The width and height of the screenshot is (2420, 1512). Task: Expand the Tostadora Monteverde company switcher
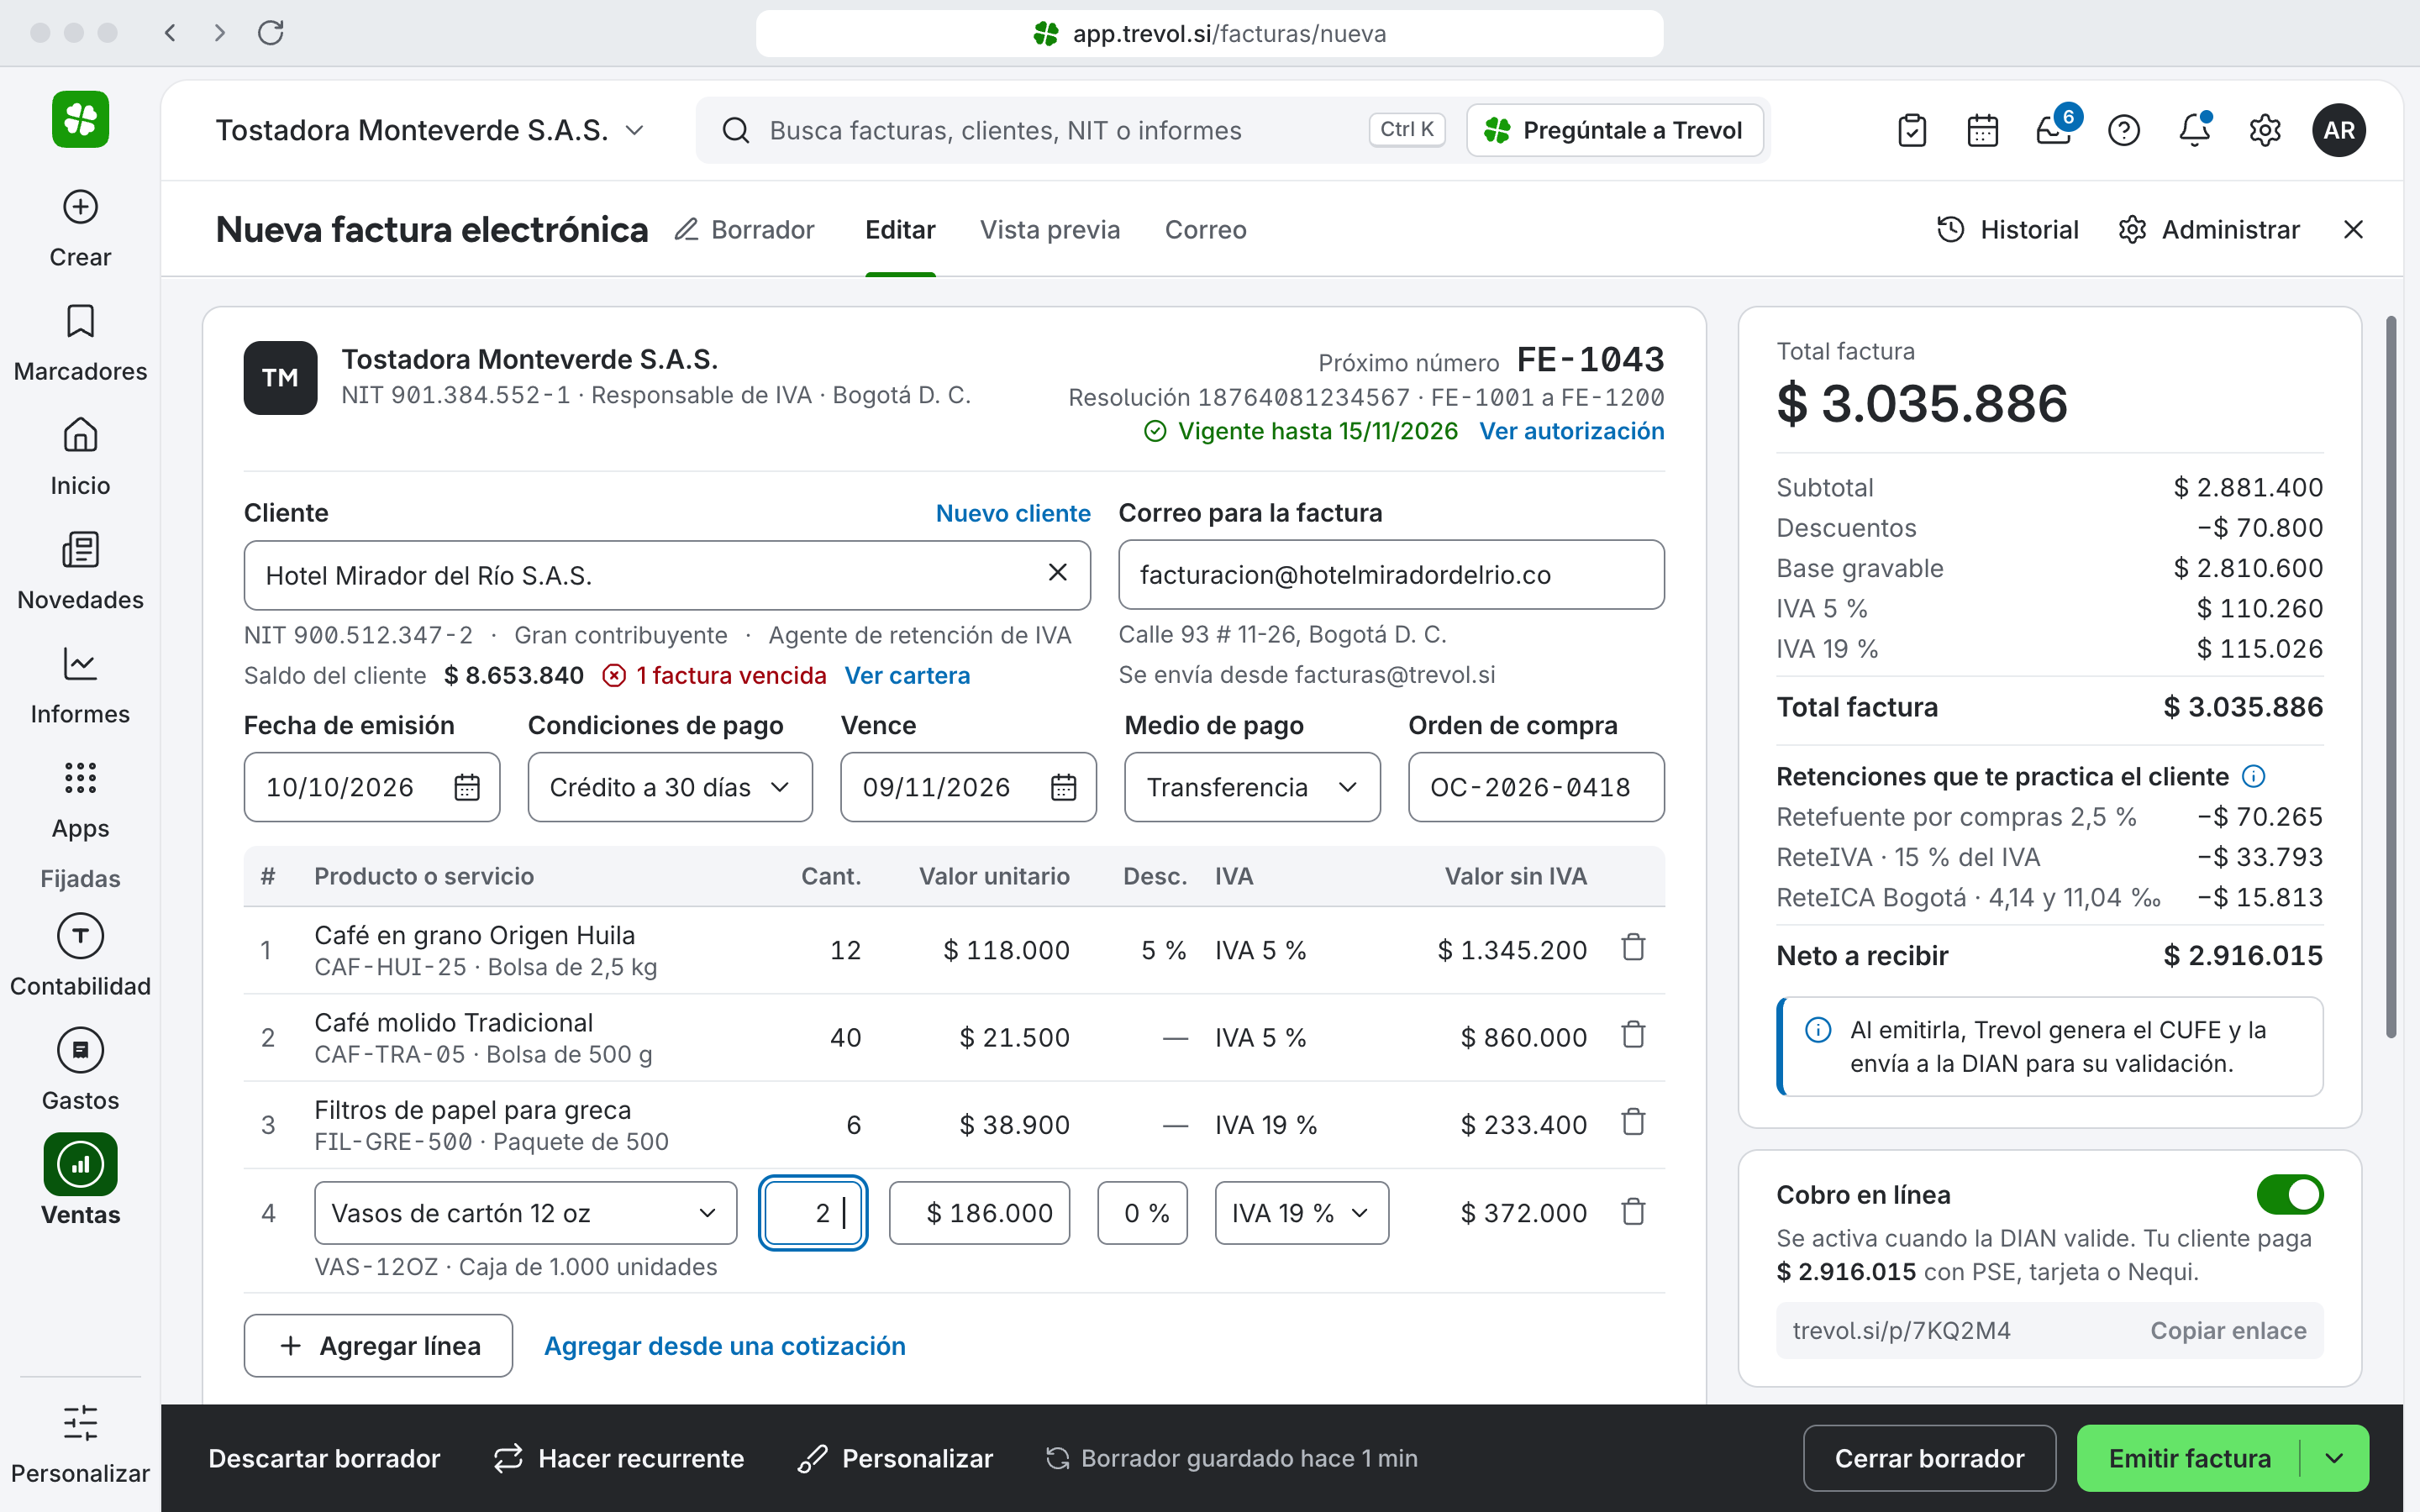tap(430, 130)
